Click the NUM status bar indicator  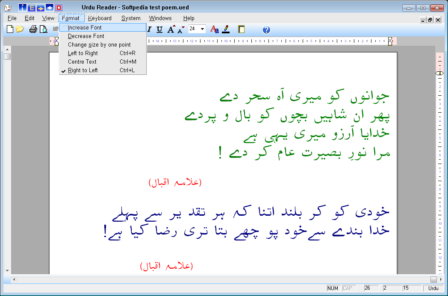tap(333, 288)
